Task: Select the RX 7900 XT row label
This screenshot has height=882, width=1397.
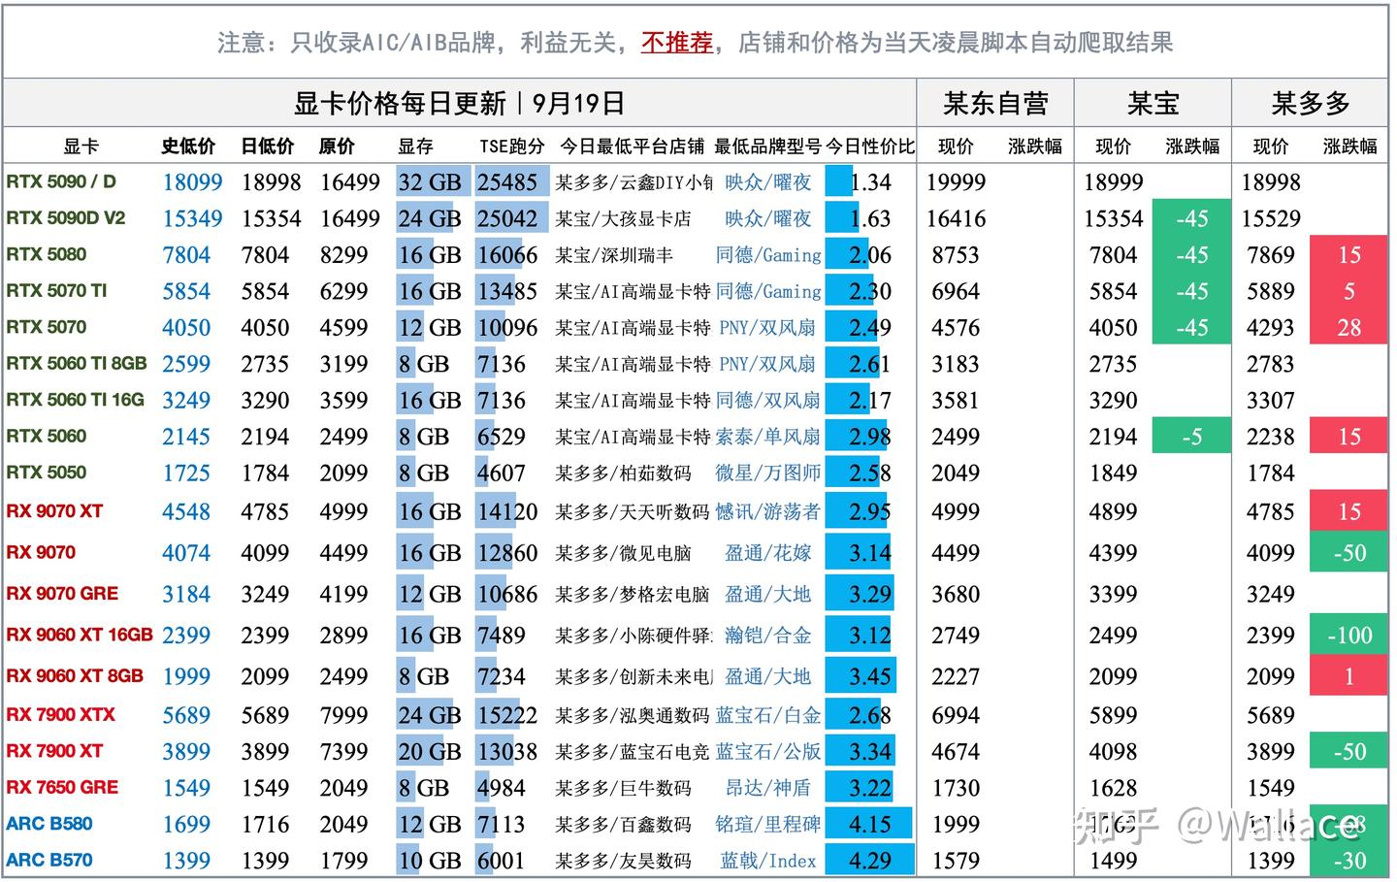Action: tap(54, 751)
